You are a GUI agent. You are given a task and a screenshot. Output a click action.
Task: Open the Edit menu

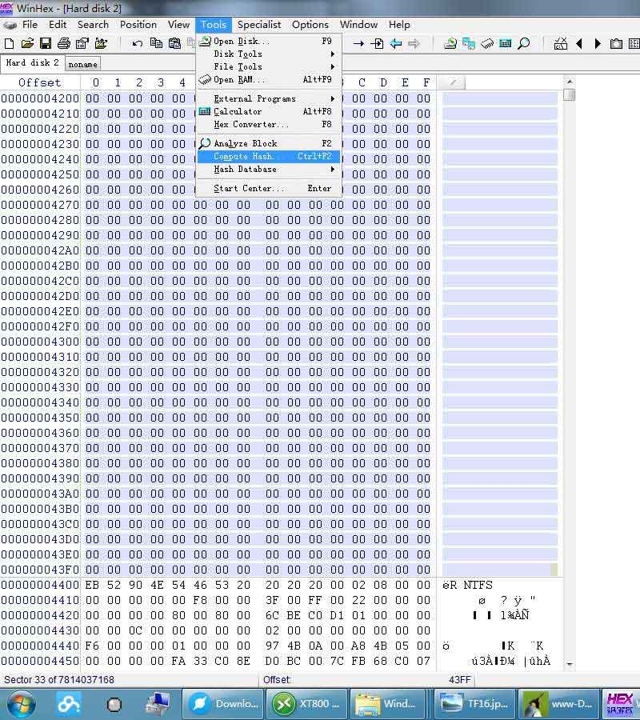tap(58, 25)
